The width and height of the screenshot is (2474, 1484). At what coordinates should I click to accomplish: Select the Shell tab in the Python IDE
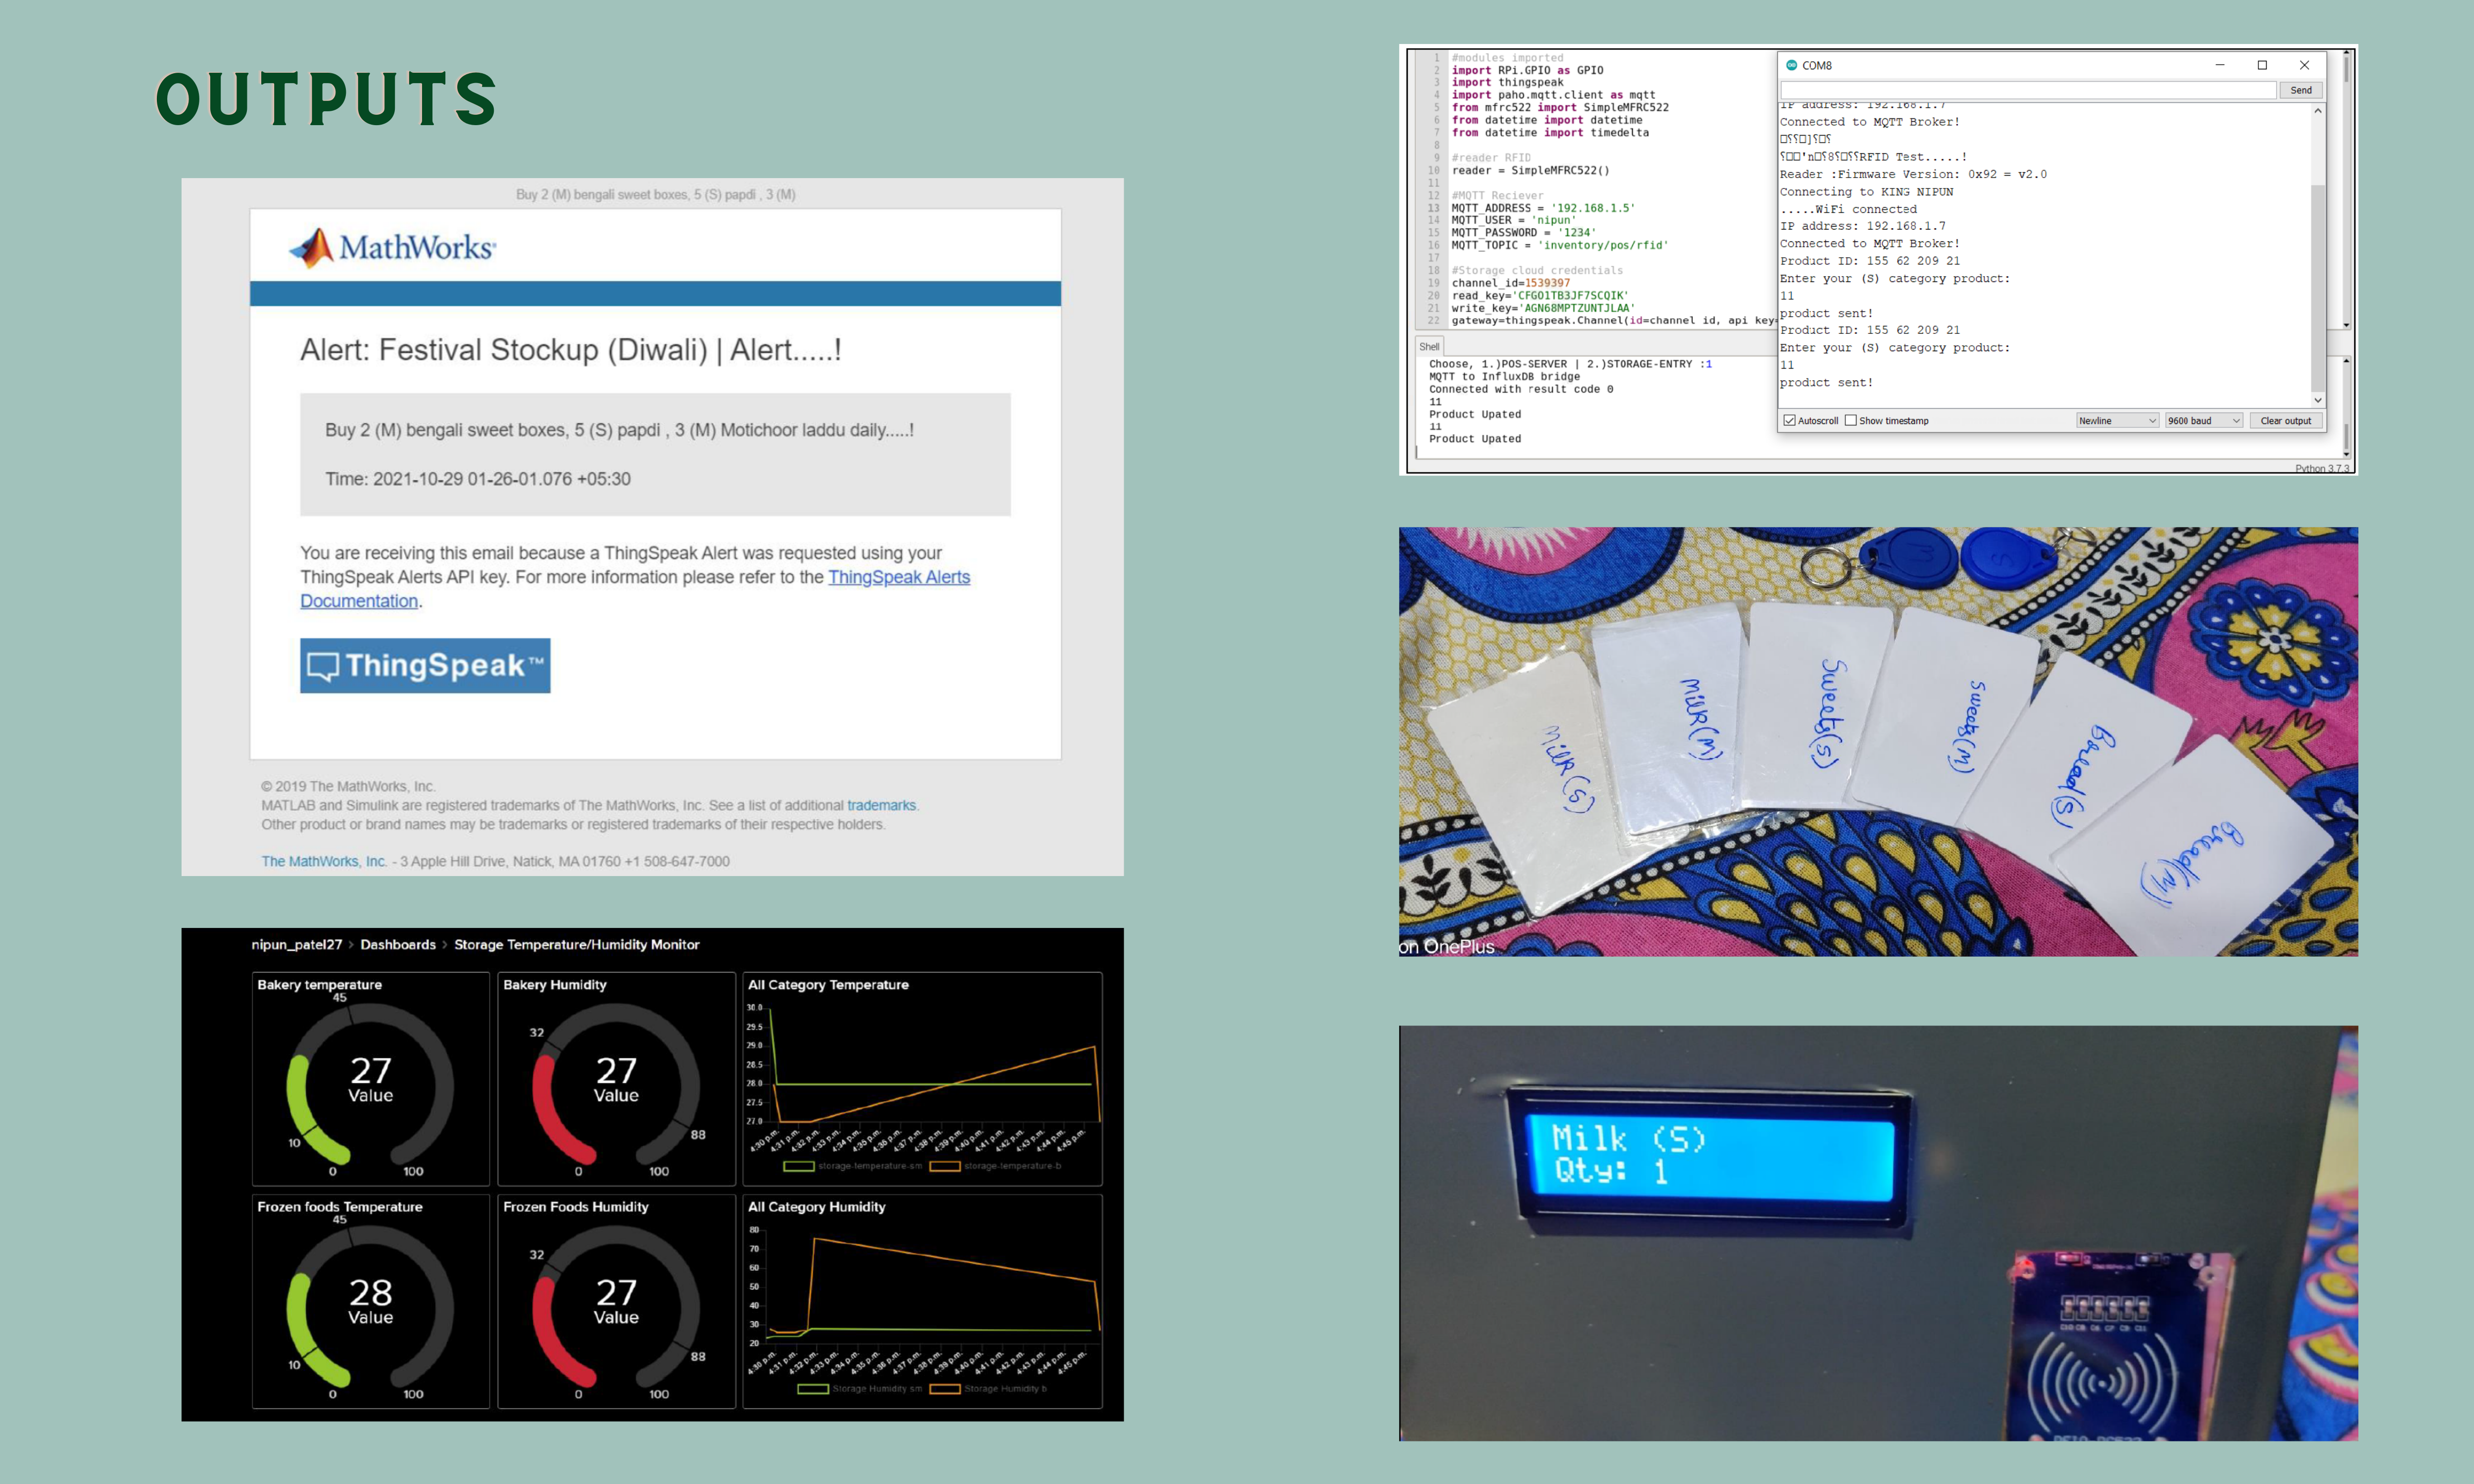tap(1430, 347)
